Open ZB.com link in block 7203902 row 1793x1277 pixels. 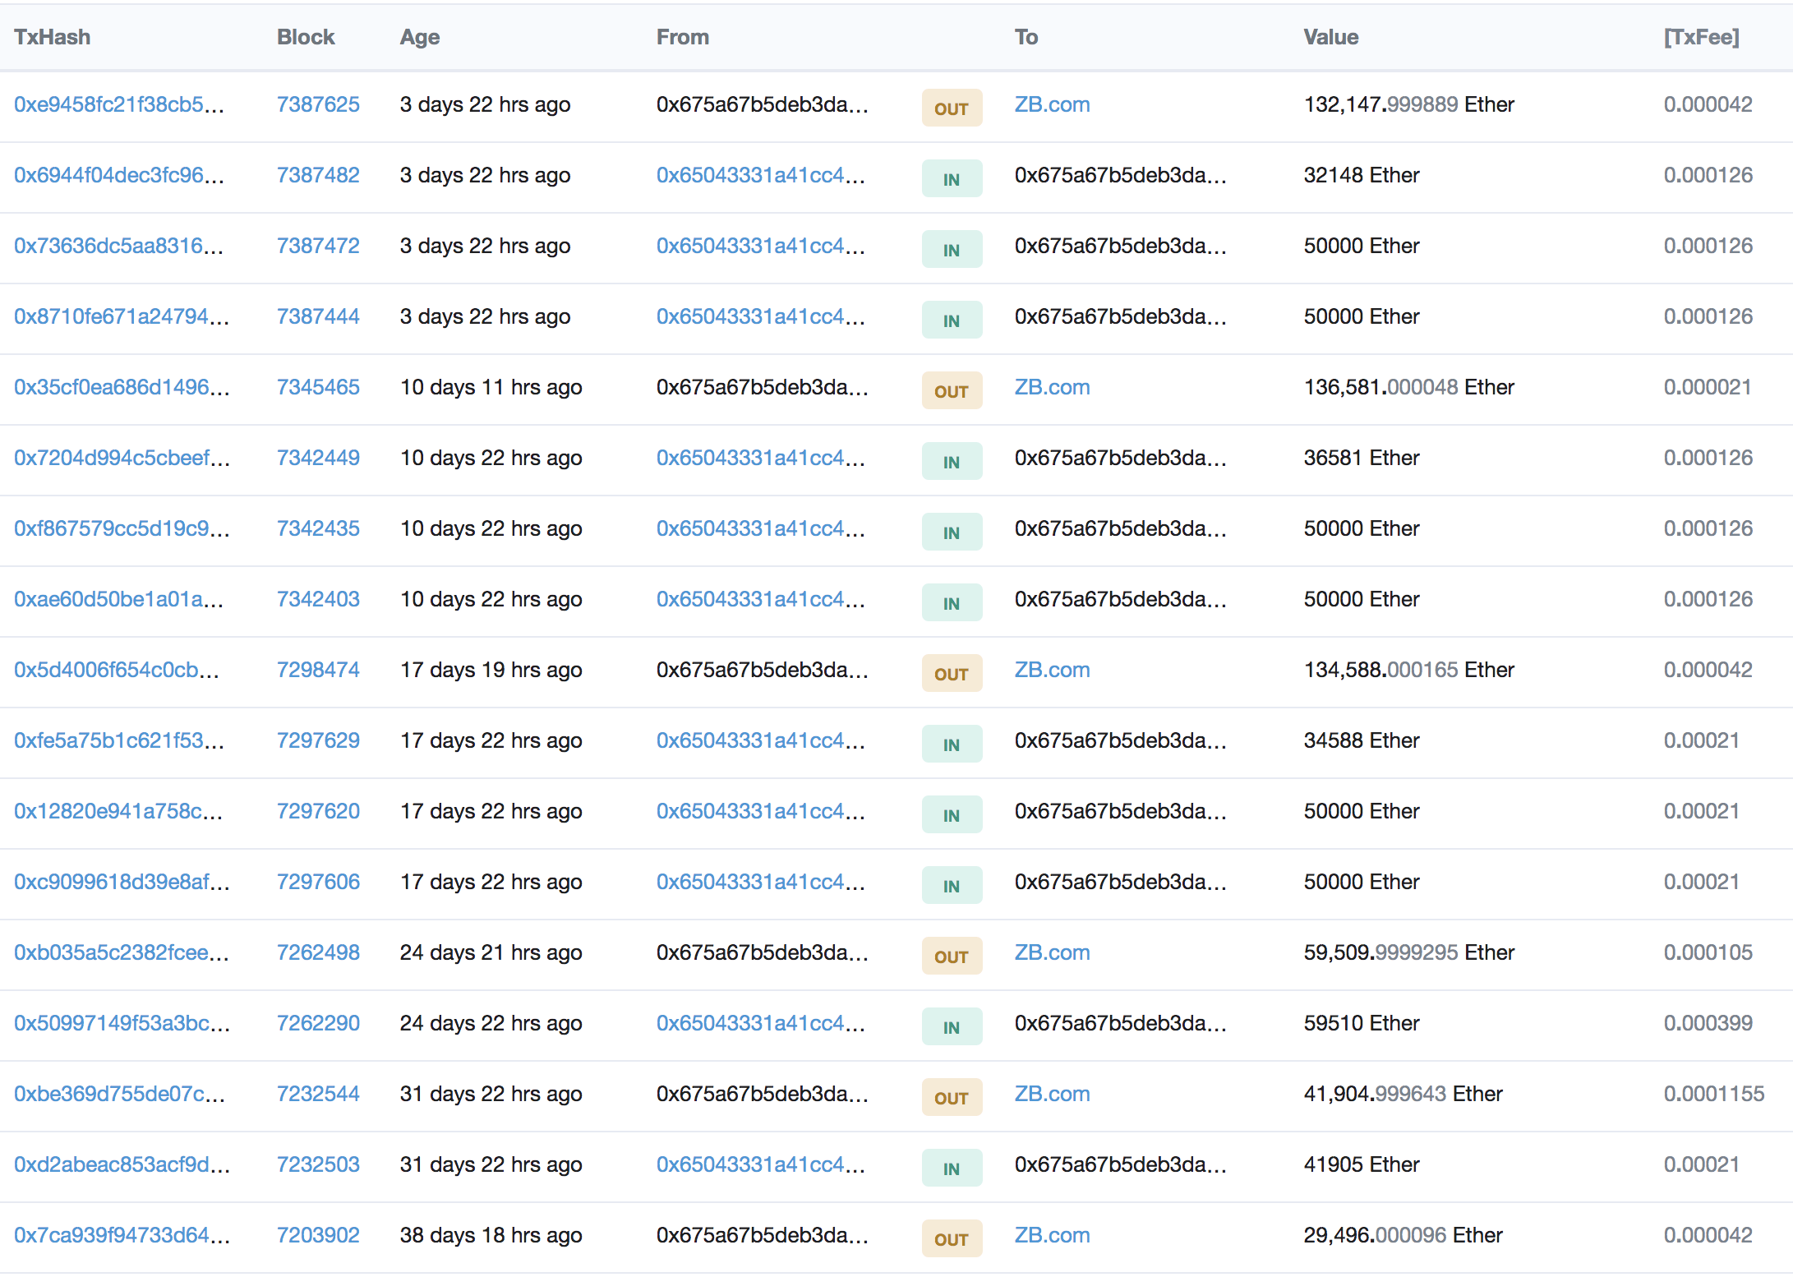[1052, 1235]
